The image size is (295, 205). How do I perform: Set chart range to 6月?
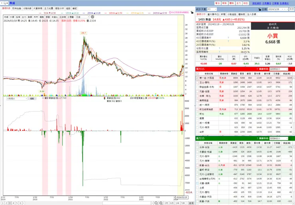point(172,203)
